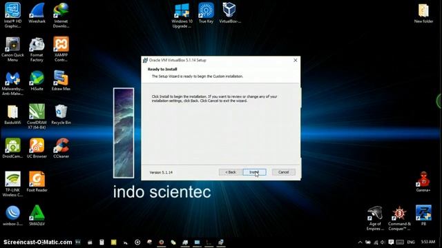This screenshot has width=442, height=248.
Task: Open the Recycle Bin
Action: tap(61, 115)
